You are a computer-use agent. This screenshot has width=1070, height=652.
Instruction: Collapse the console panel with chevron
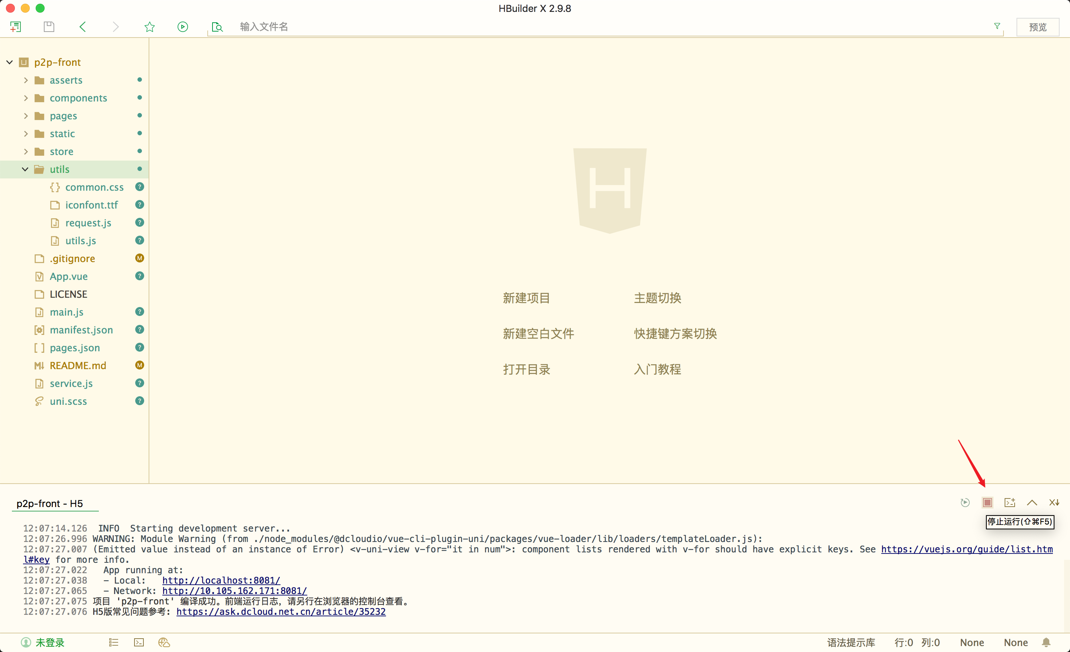coord(1032,503)
